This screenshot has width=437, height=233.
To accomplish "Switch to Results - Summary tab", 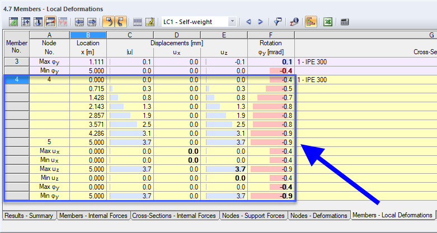I will [29, 216].
